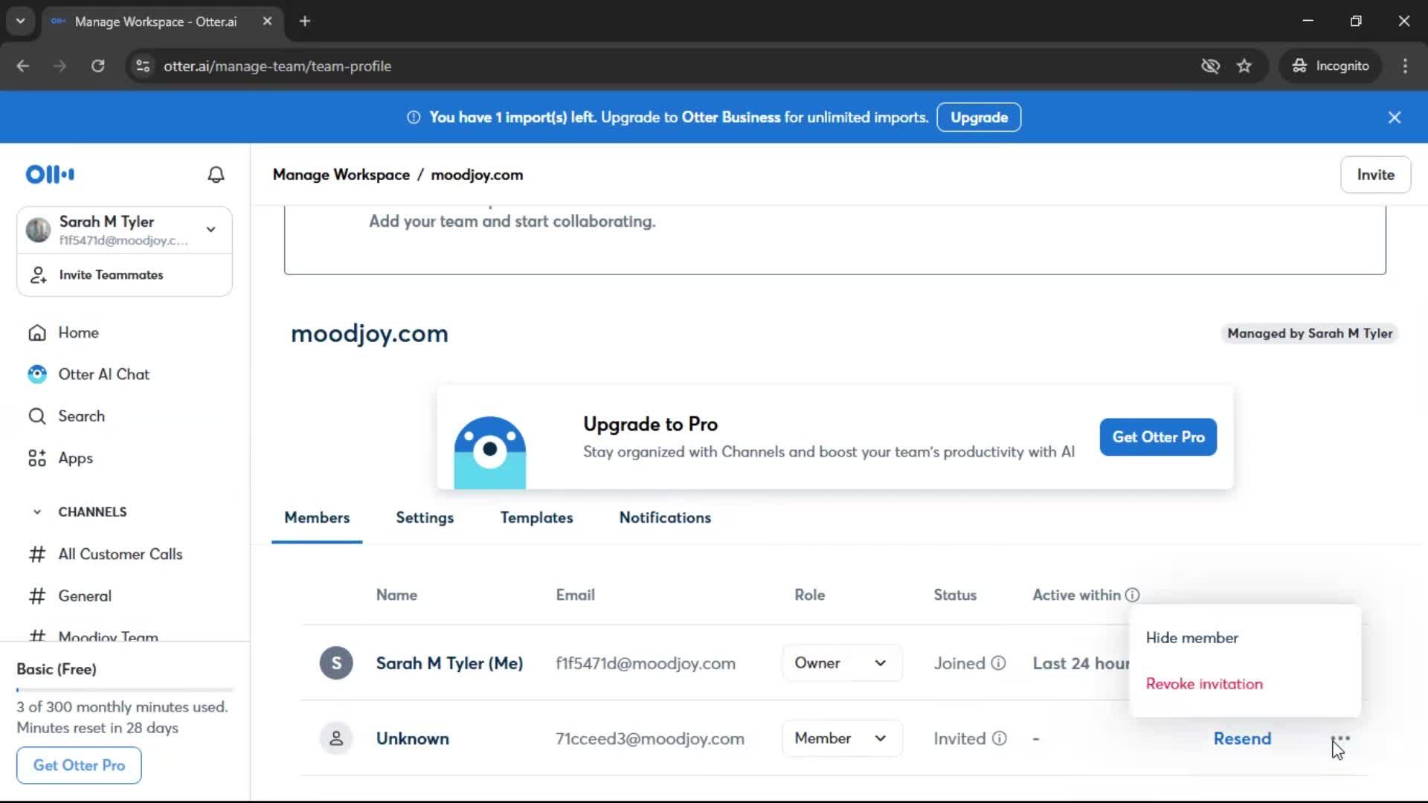Select Hide member from menu

(1191, 638)
